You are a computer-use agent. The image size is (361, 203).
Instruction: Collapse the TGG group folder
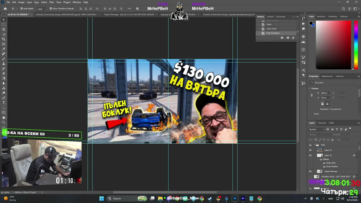coord(314,145)
